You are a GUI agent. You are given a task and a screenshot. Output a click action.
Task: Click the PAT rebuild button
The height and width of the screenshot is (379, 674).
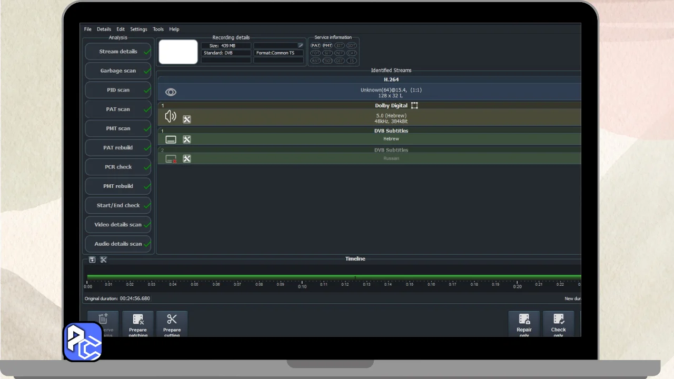[x=118, y=148]
